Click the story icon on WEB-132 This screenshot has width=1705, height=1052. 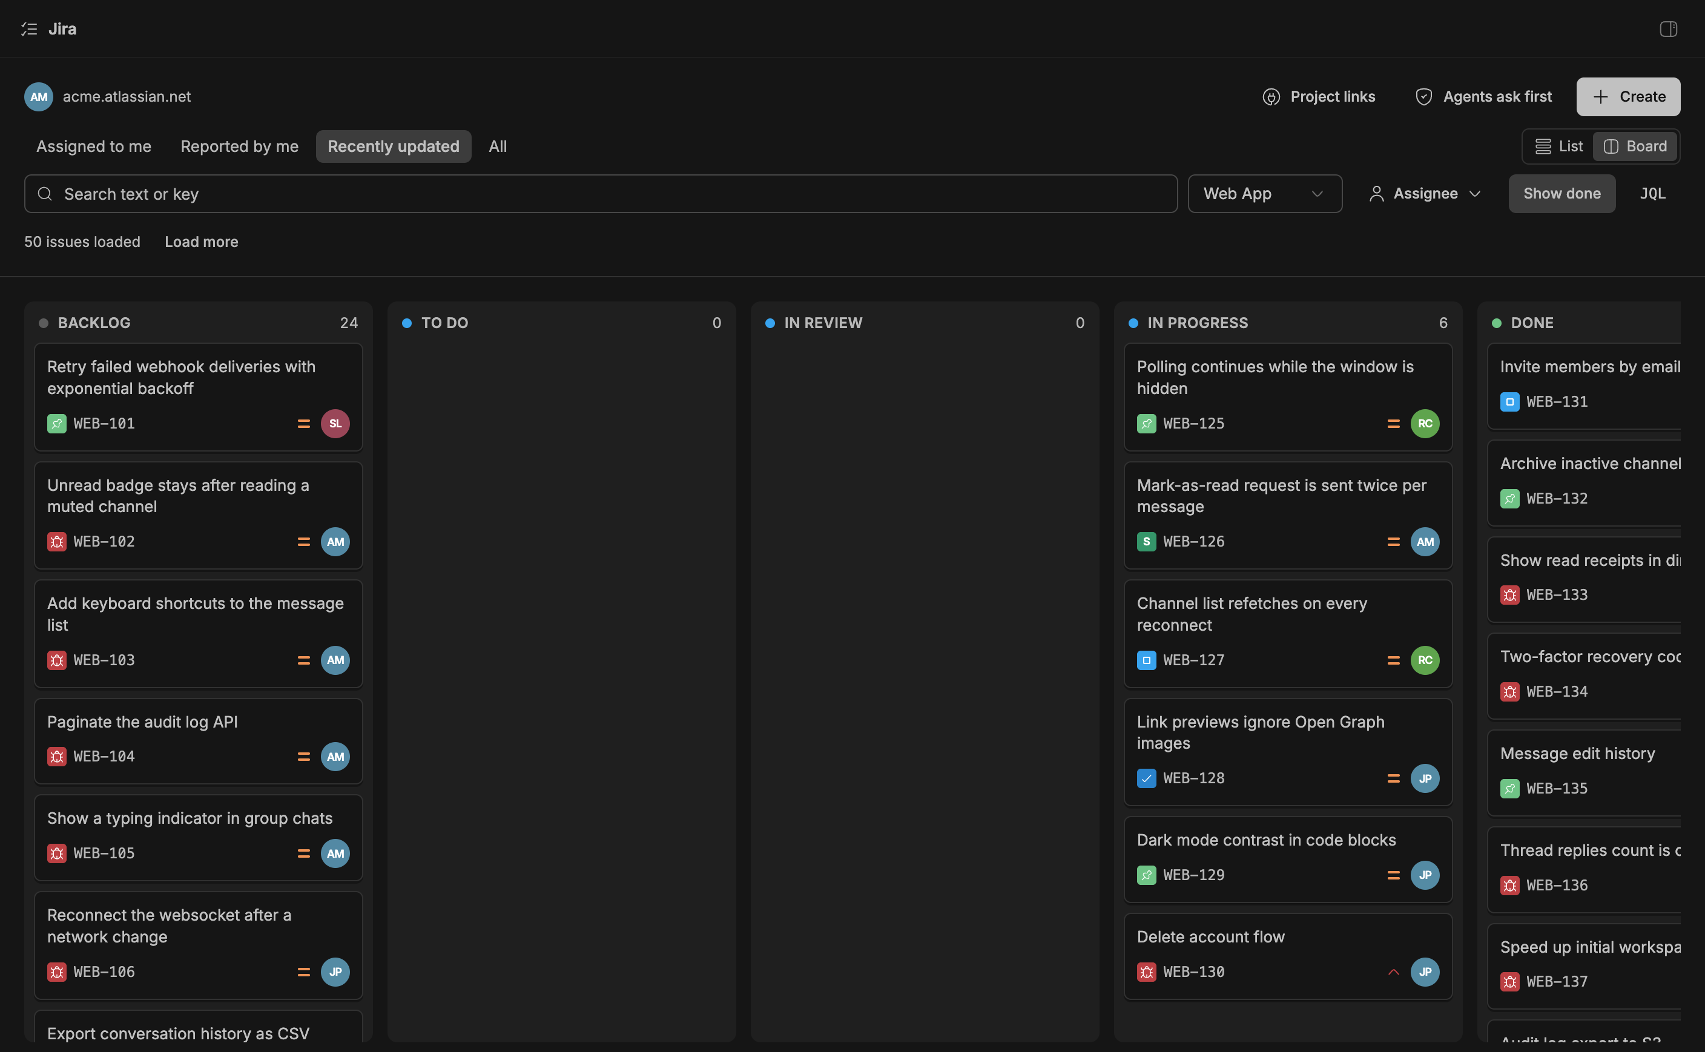click(1509, 498)
